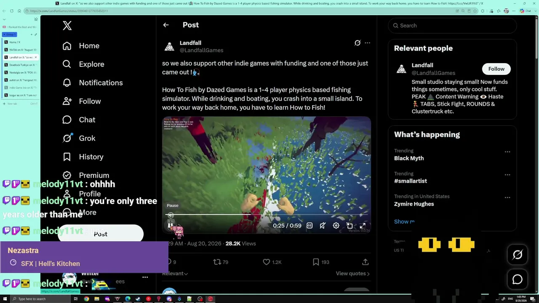Open the post's more options menu
This screenshot has width=539, height=303.
(368, 43)
